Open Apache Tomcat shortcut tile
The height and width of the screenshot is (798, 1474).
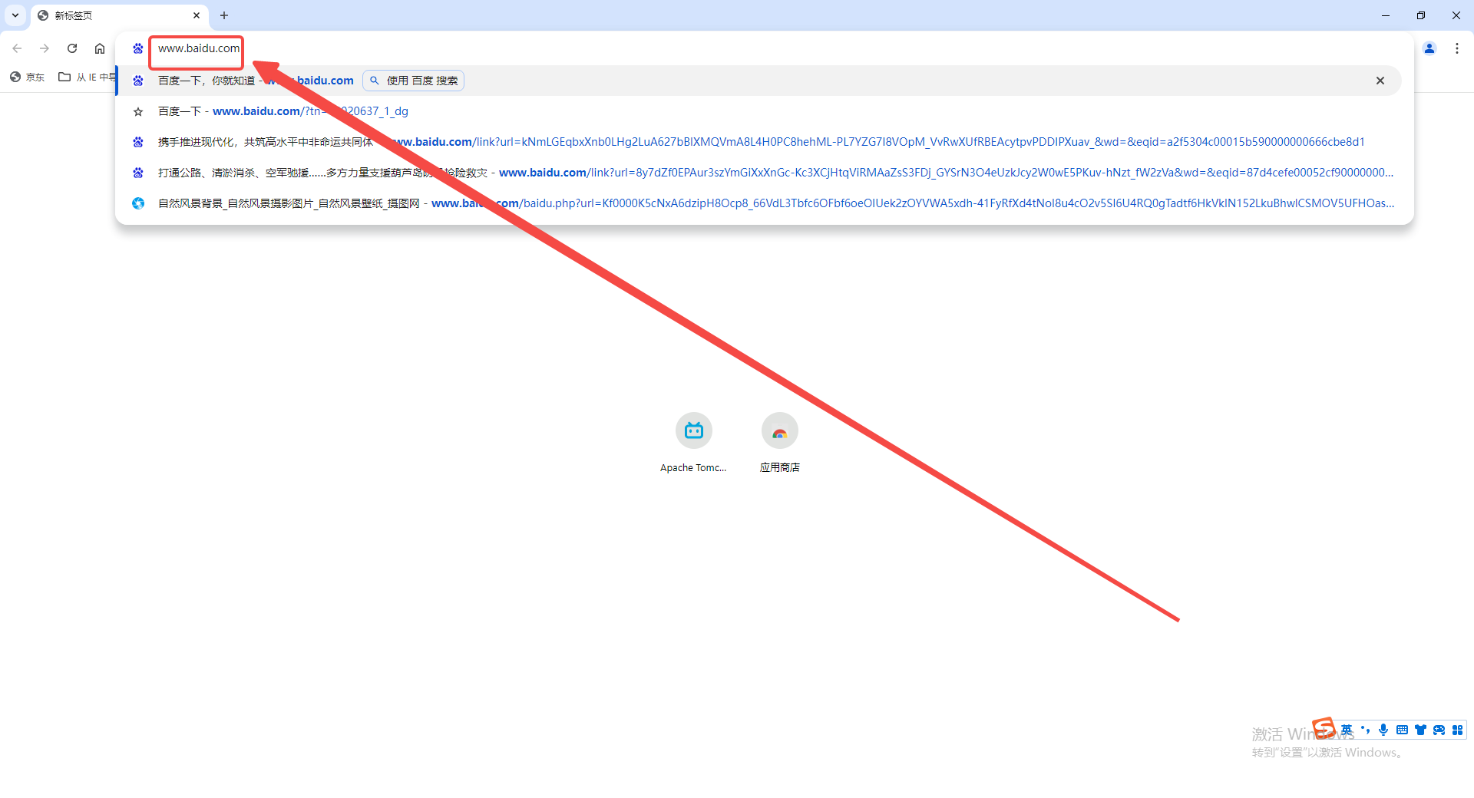[694, 444]
